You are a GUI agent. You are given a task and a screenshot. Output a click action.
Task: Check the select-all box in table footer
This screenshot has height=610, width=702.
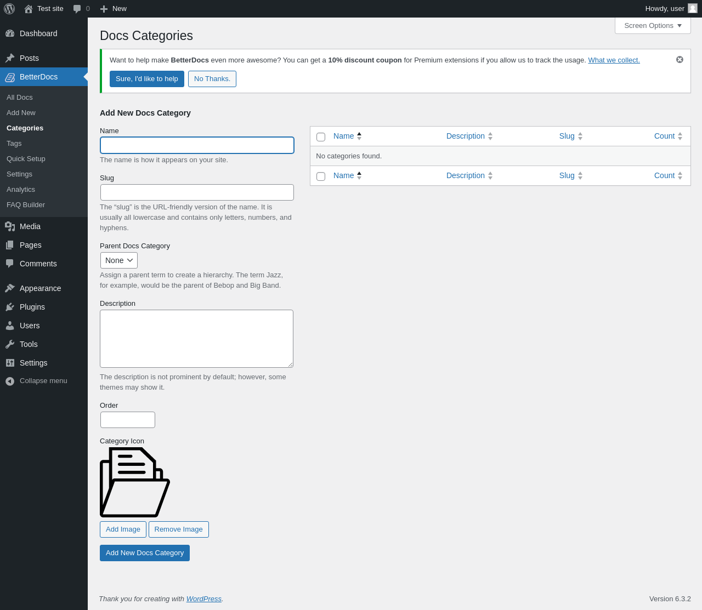tap(321, 176)
